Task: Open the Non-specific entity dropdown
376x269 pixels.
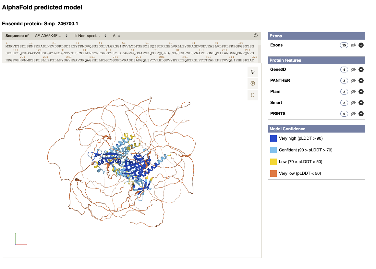Action: coord(90,36)
